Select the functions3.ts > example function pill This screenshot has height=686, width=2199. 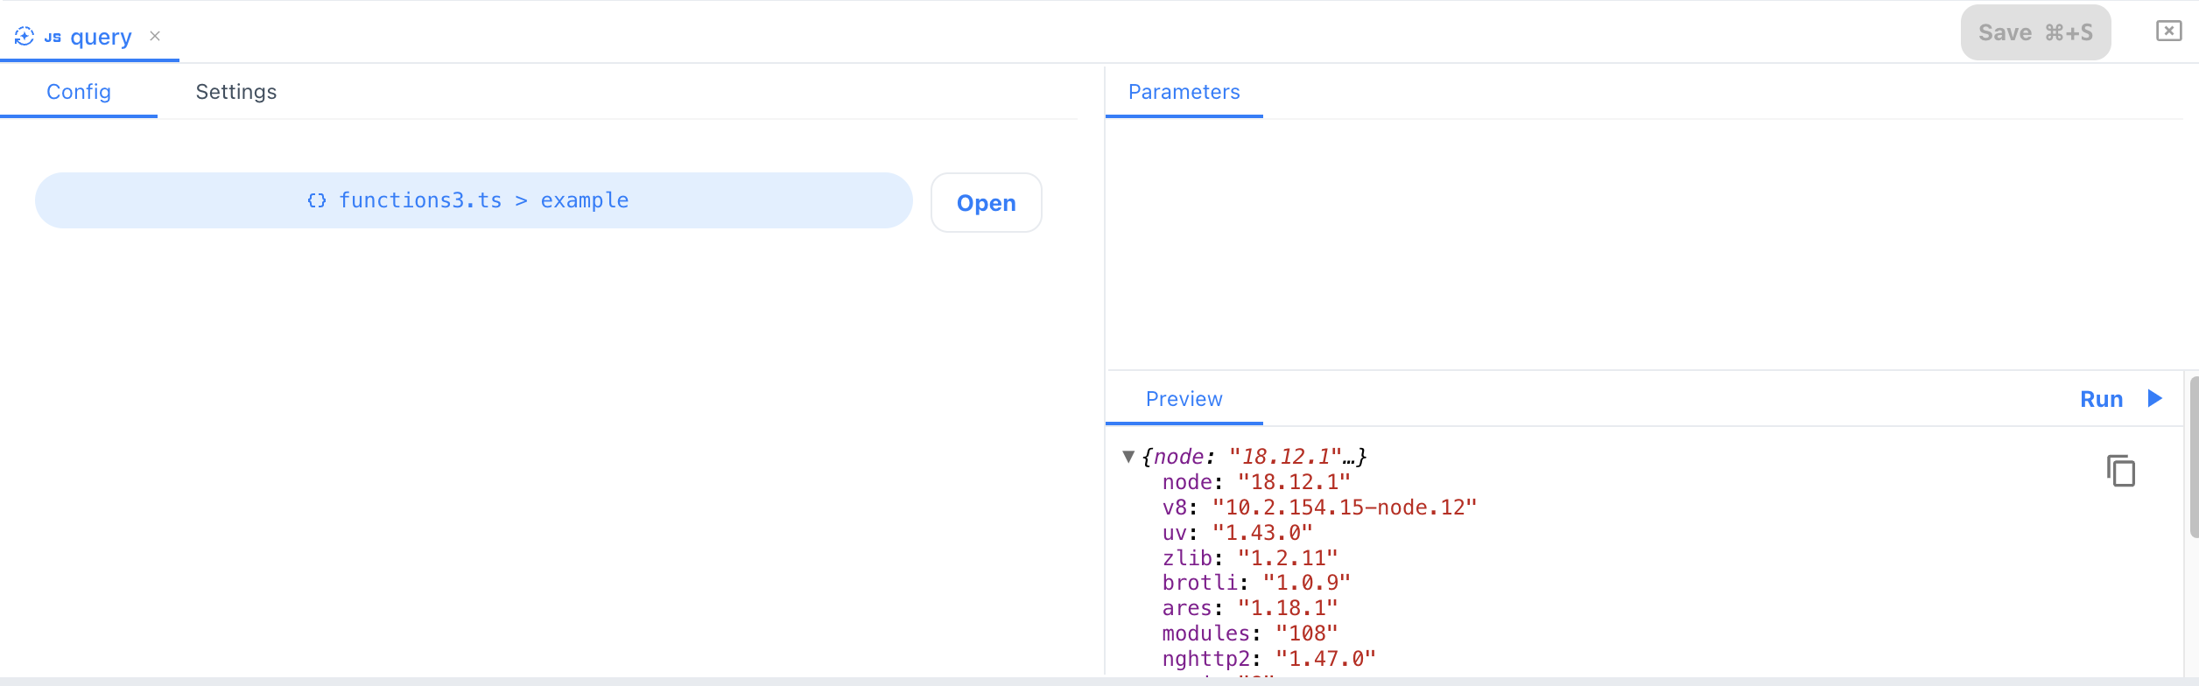(473, 201)
